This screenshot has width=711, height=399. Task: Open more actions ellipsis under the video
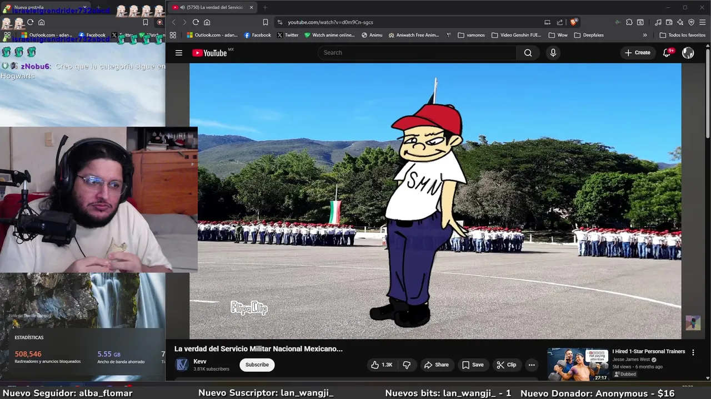pos(532,365)
